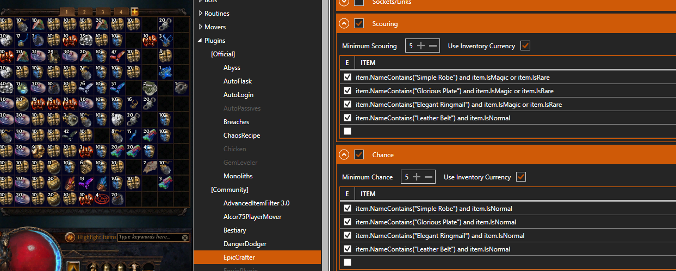This screenshot has width=676, height=271.
Task: Open the AutoFlask plugin
Action: pyautogui.click(x=238, y=81)
